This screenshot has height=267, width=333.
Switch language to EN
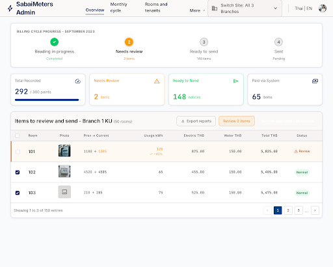tap(310, 8)
